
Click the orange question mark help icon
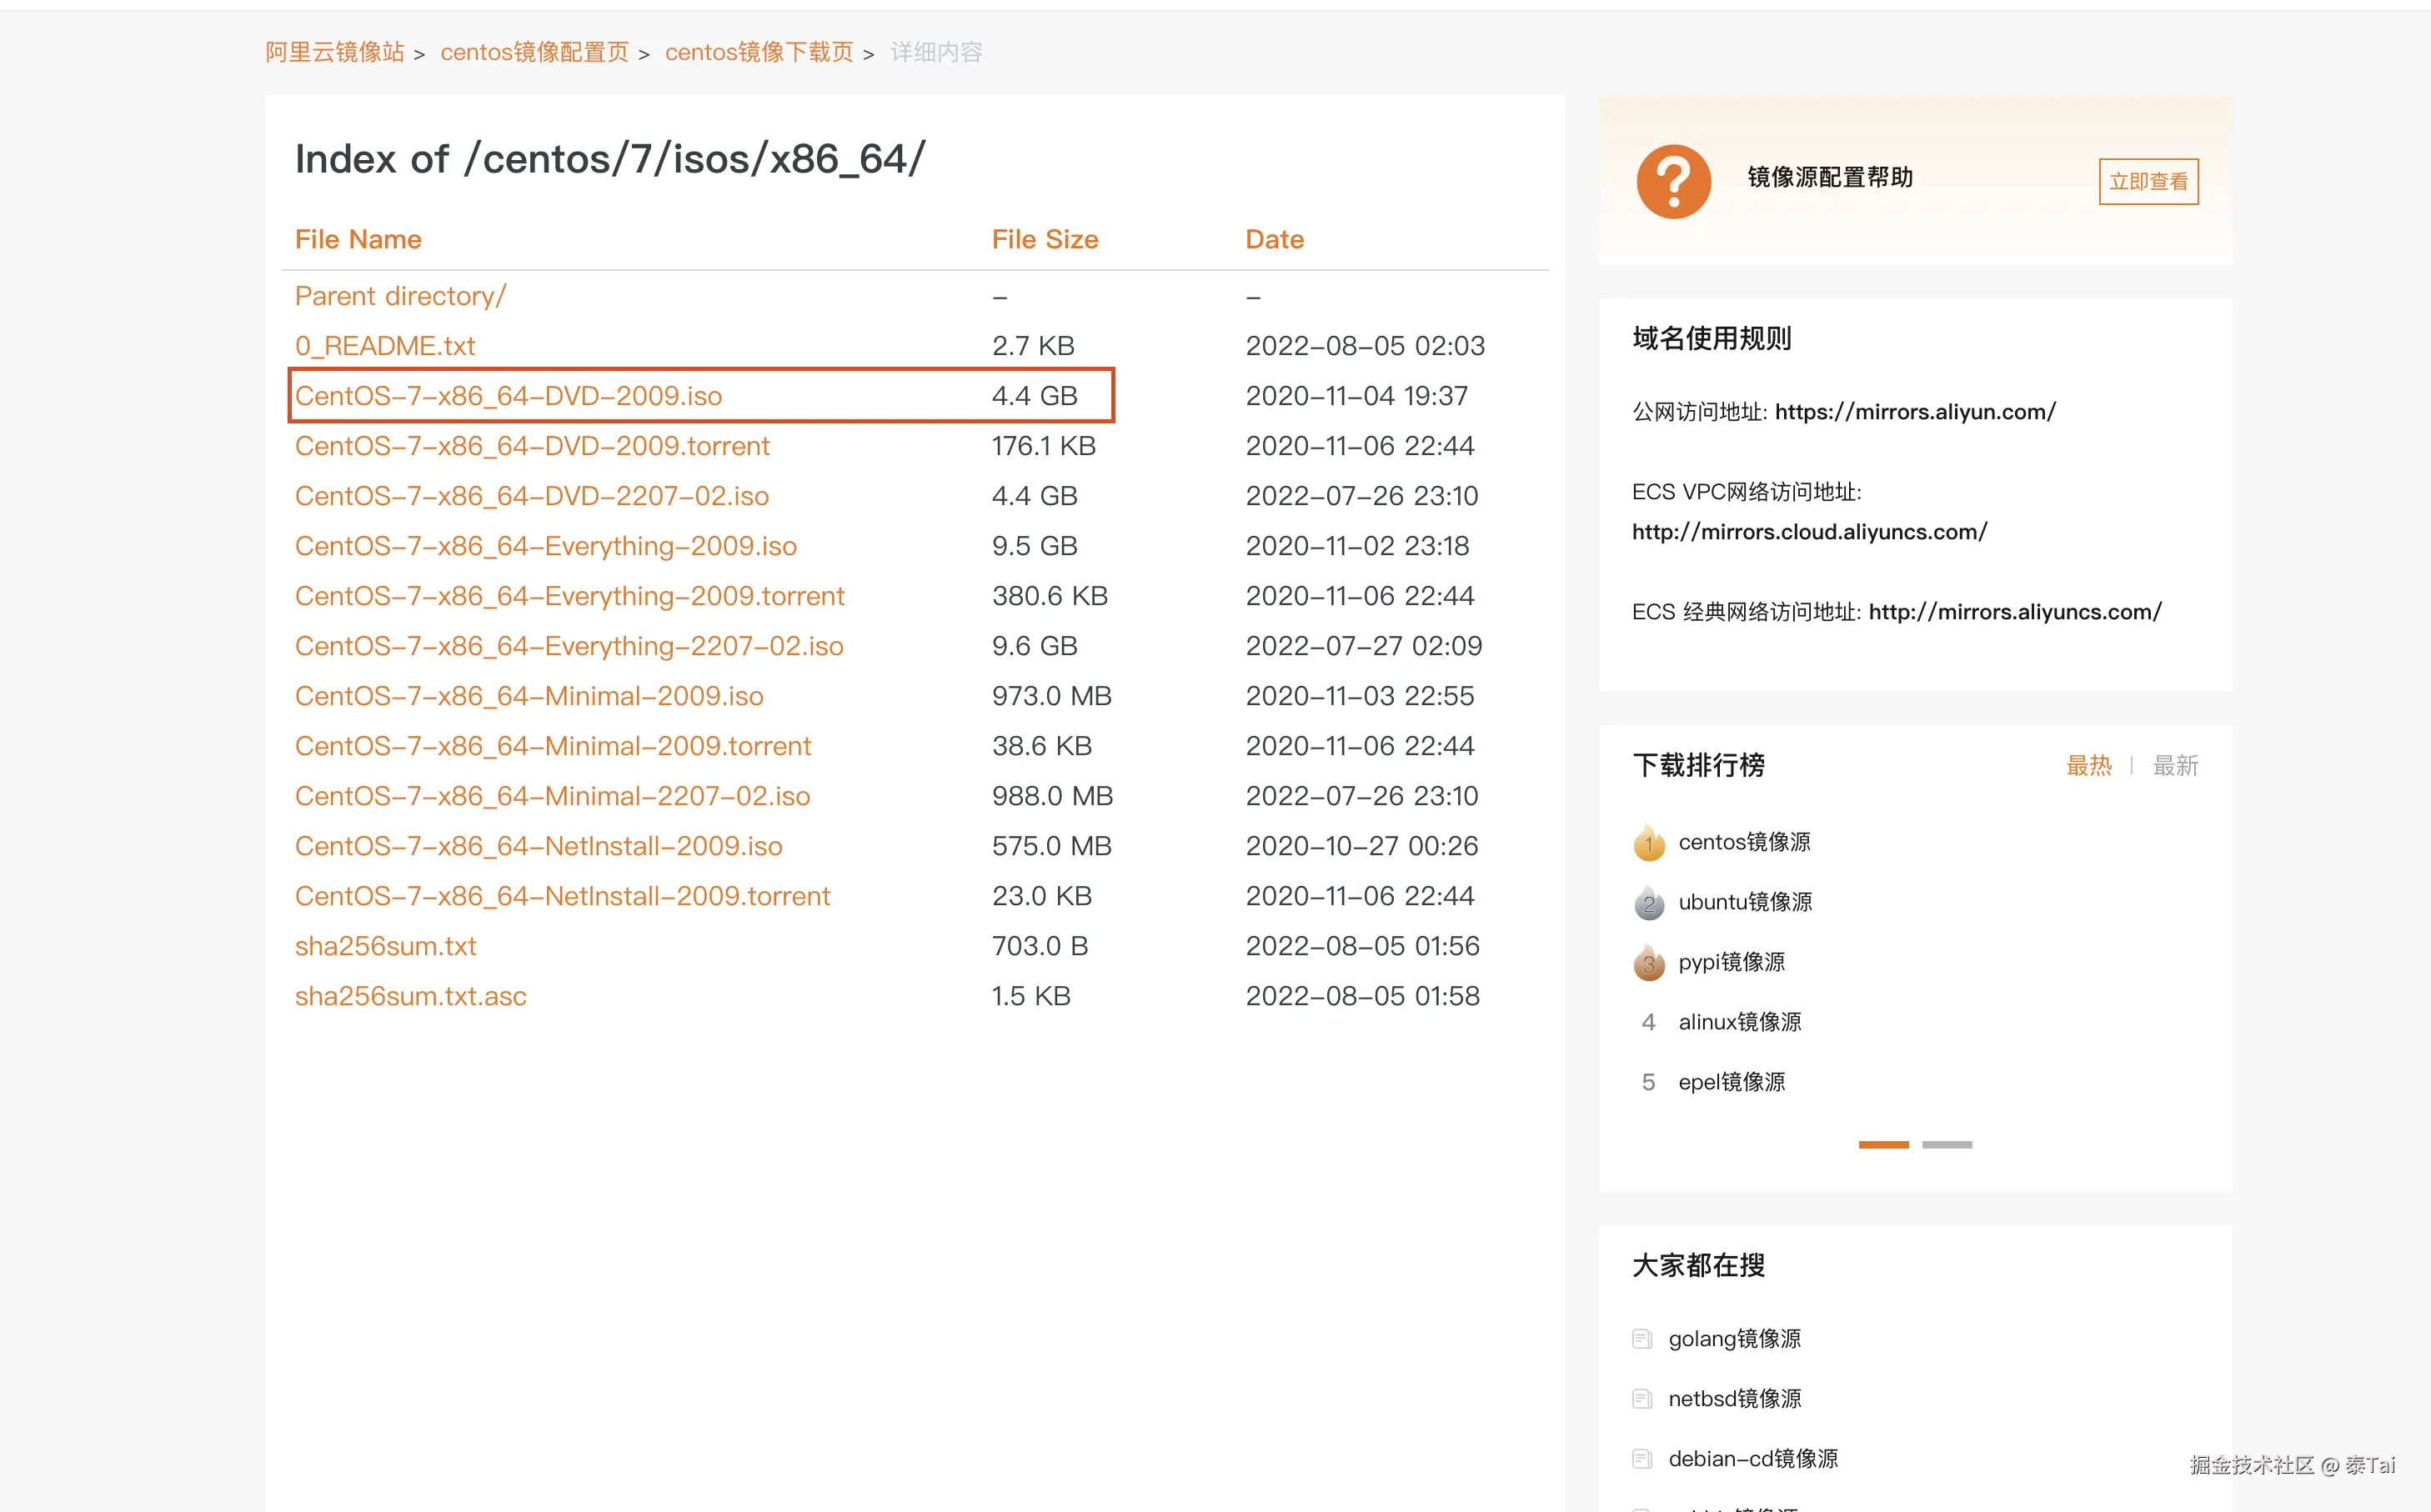click(x=1673, y=181)
